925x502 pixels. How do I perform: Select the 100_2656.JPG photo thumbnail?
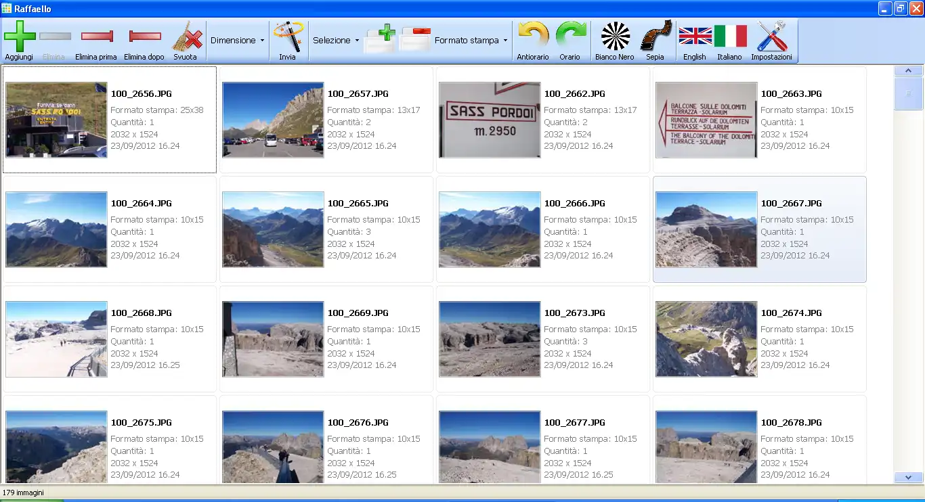point(56,120)
